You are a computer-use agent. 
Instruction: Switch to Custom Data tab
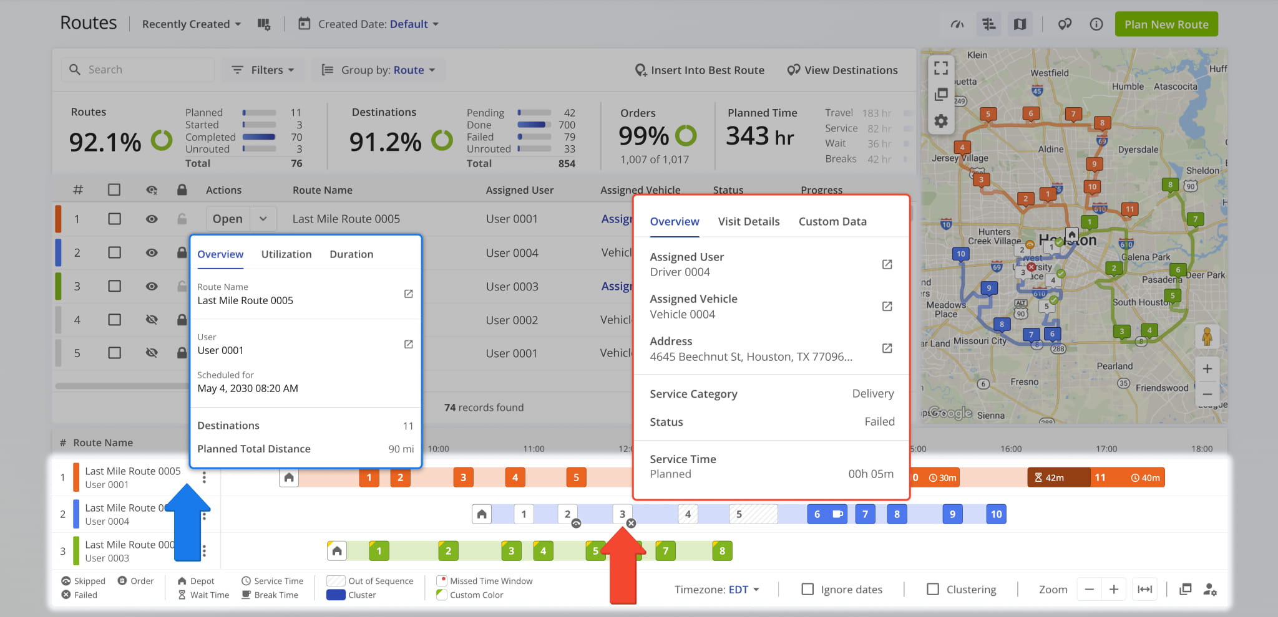click(x=832, y=221)
